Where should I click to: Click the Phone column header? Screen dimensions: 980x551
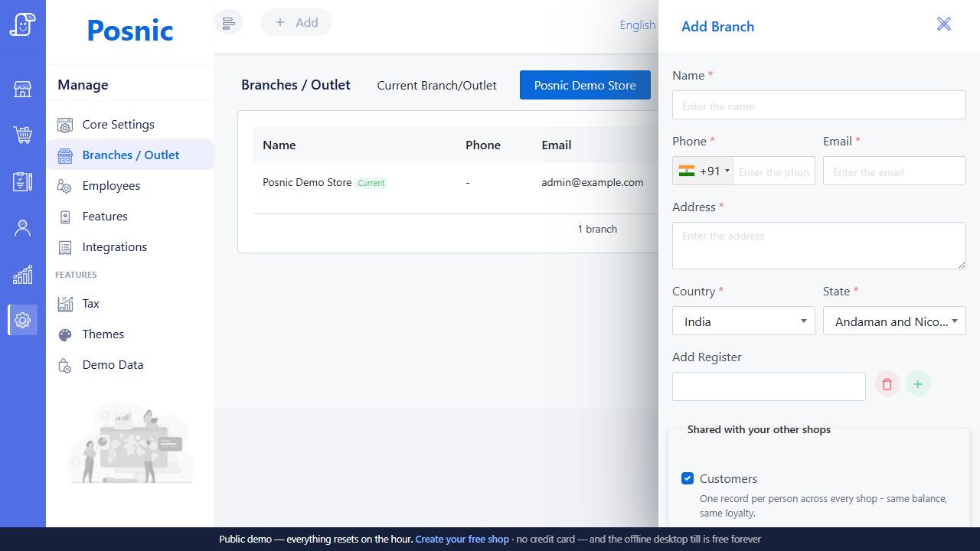click(x=483, y=145)
